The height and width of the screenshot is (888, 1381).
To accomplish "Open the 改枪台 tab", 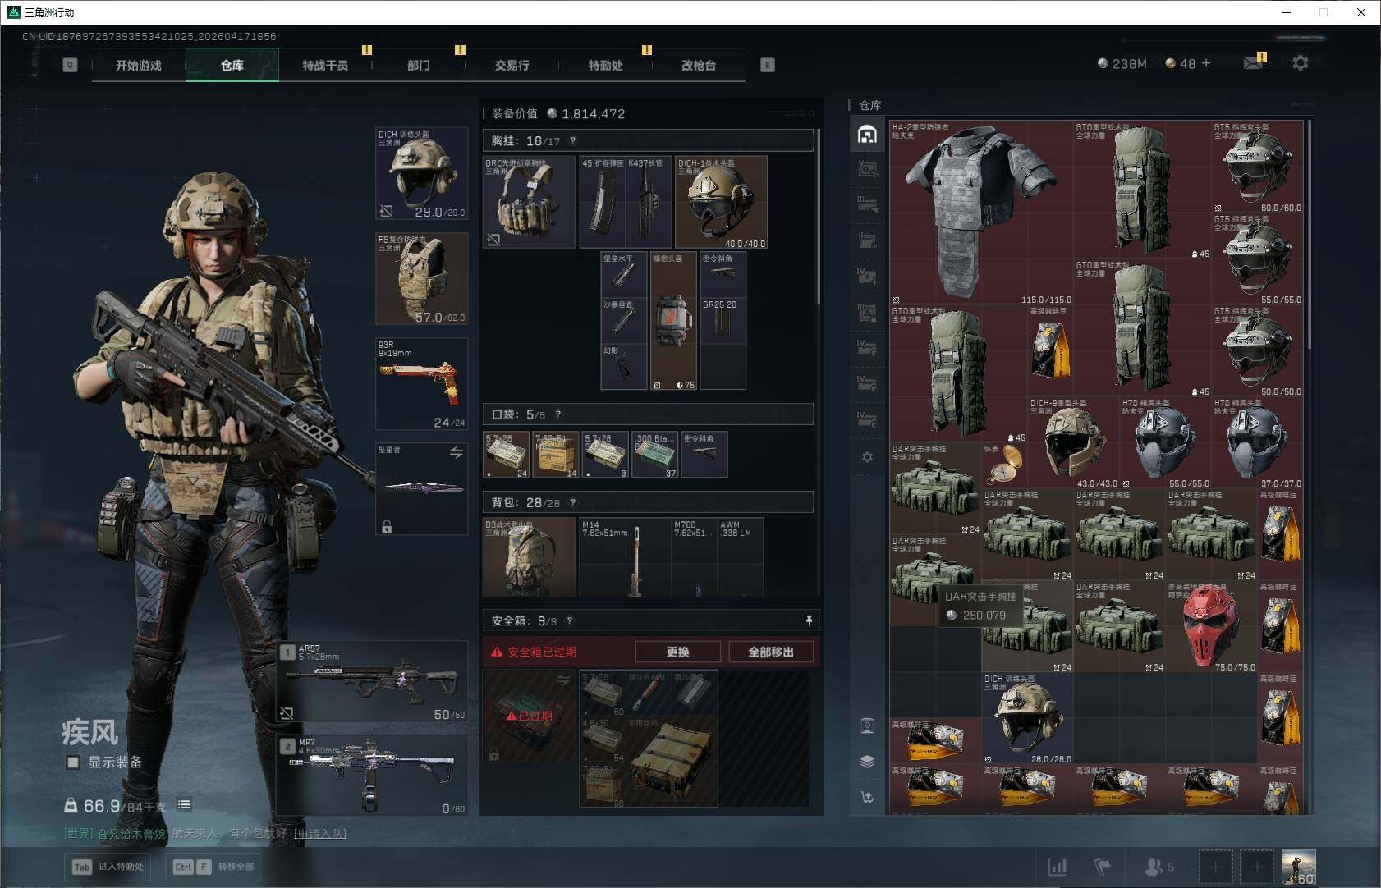I will [699, 65].
